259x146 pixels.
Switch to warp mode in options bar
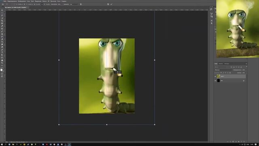[81, 4]
